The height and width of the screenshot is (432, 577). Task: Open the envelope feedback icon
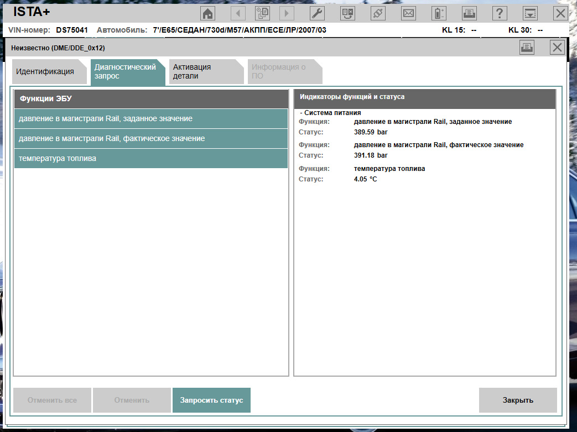click(408, 14)
